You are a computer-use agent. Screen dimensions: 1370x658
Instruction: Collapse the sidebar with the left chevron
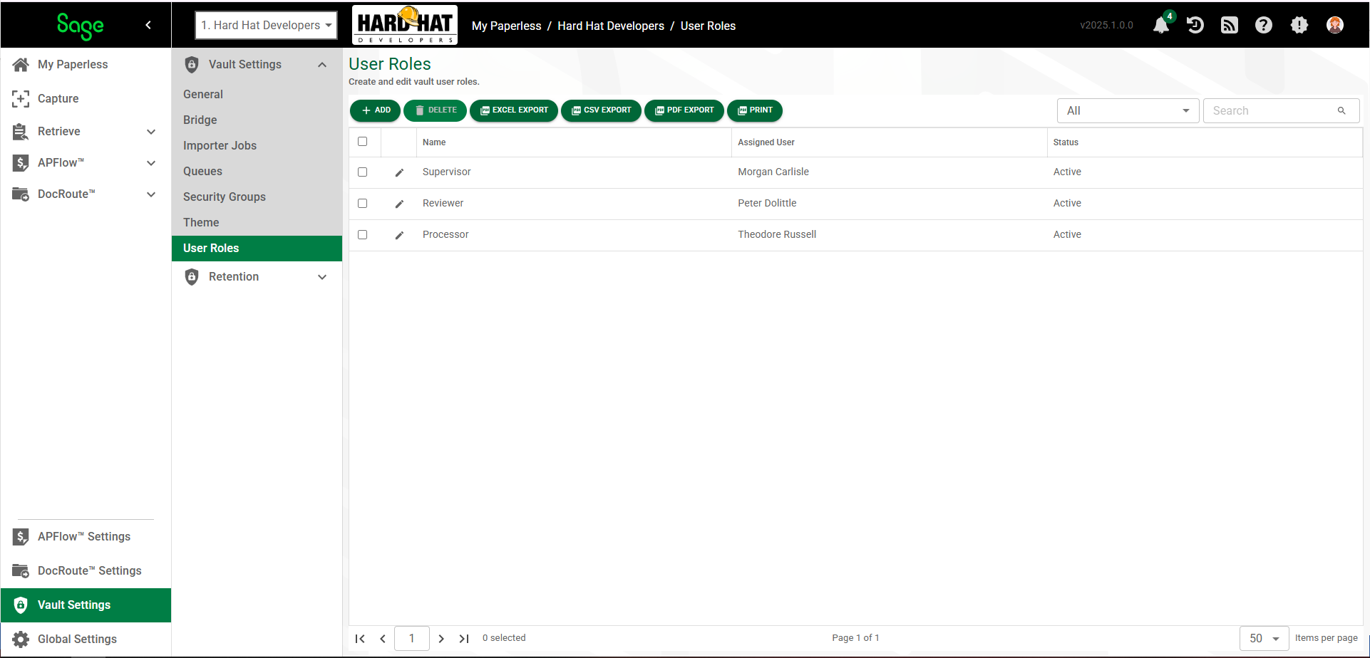148,25
